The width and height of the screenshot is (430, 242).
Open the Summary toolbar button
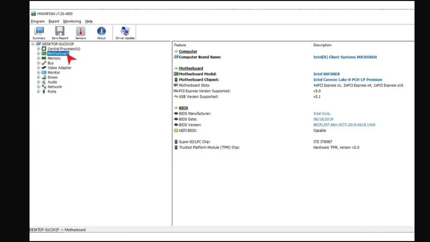[x=39, y=33]
